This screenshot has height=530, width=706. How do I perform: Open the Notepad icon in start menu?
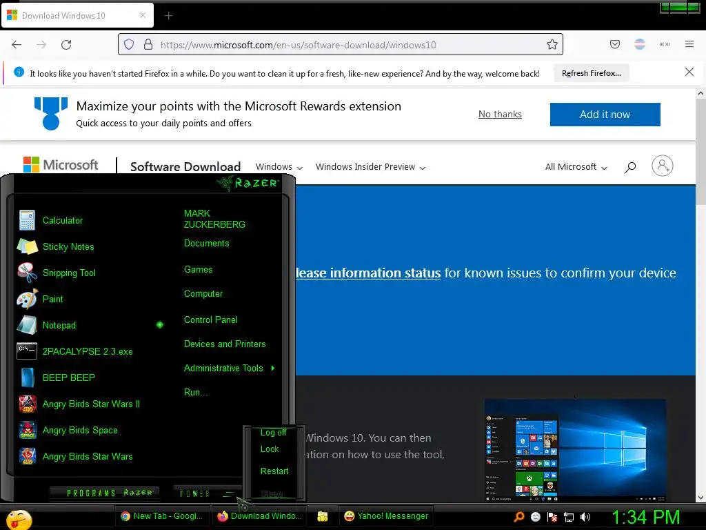pyautogui.click(x=27, y=325)
